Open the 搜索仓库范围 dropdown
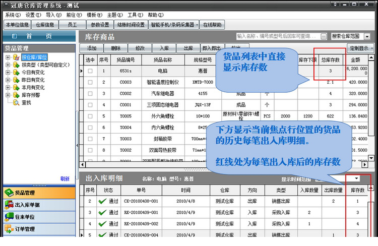378x246 pixels. click(367, 36)
